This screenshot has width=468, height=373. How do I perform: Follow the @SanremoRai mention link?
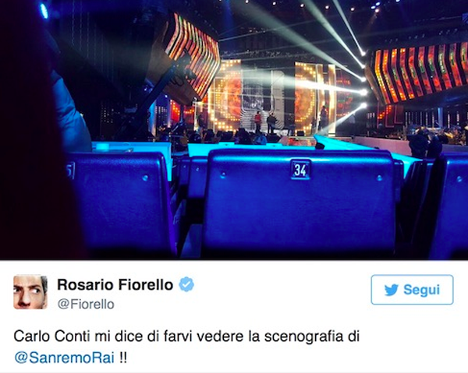pos(64,357)
